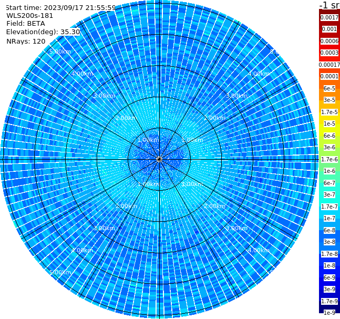Click the 6e-8 colorbar label
This screenshot has width=340, height=319.
pos(329,230)
